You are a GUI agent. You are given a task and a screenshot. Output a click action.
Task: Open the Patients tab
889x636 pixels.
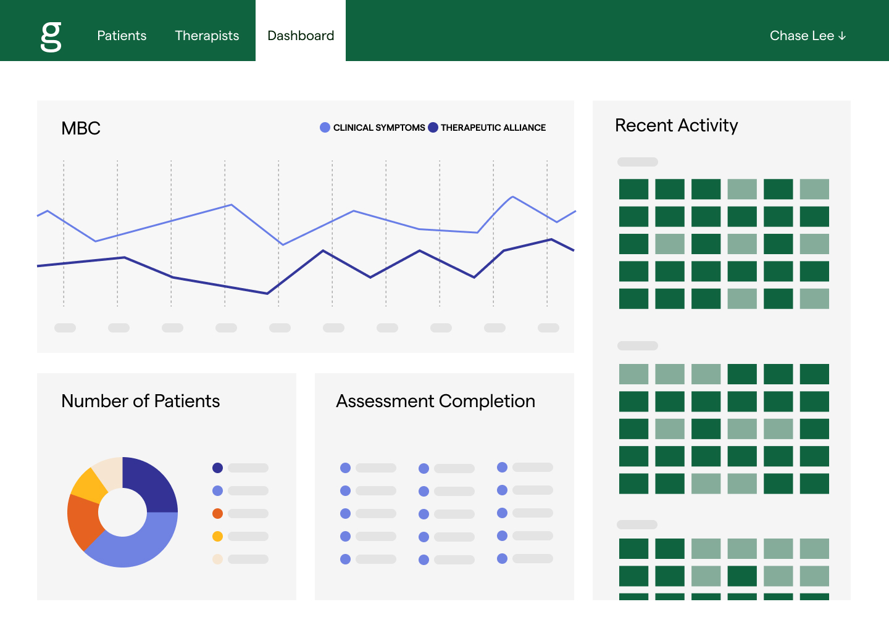[x=122, y=36]
